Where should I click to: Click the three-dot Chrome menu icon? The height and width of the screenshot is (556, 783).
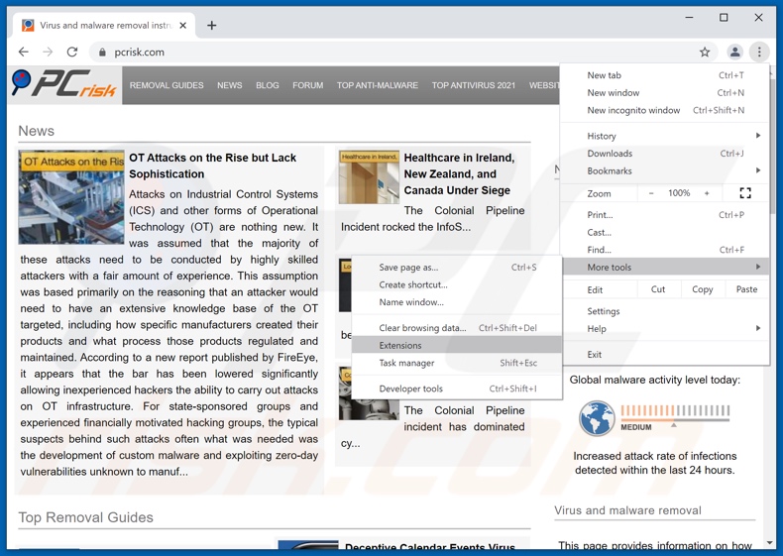(x=759, y=52)
